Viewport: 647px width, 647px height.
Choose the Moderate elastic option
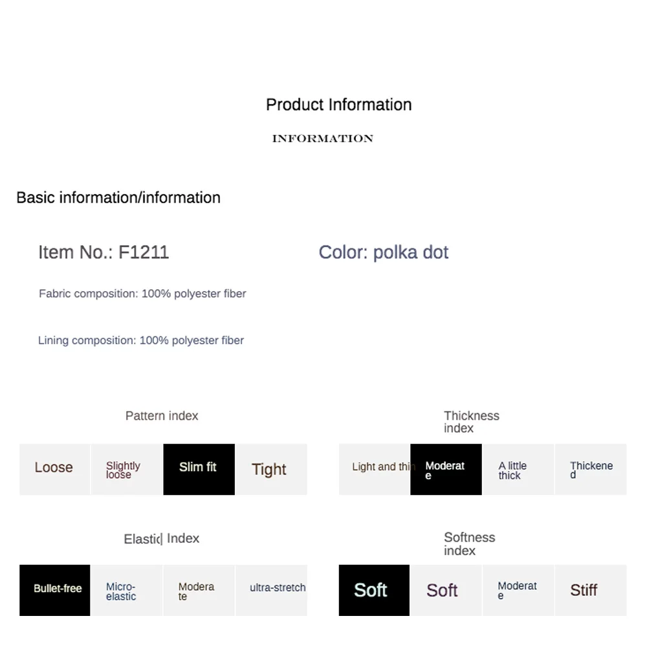pos(199,590)
